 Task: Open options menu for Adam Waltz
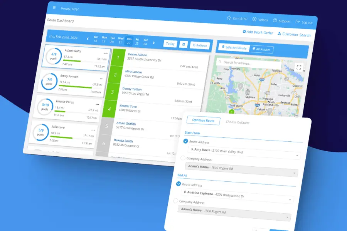pos(106,53)
